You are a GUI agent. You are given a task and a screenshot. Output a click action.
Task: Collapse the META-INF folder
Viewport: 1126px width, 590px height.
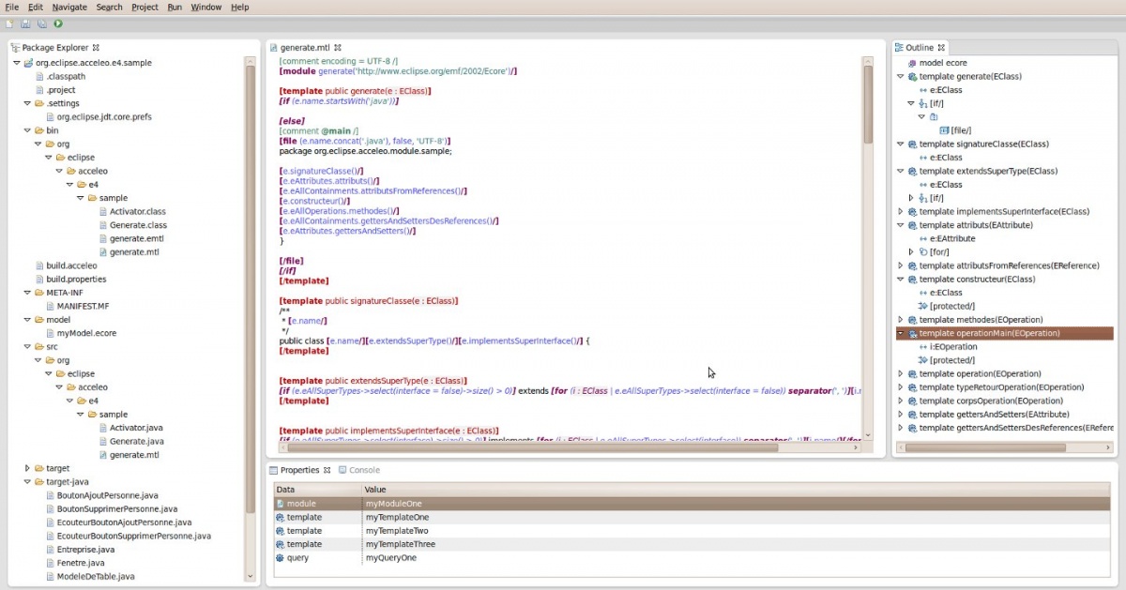tap(27, 293)
